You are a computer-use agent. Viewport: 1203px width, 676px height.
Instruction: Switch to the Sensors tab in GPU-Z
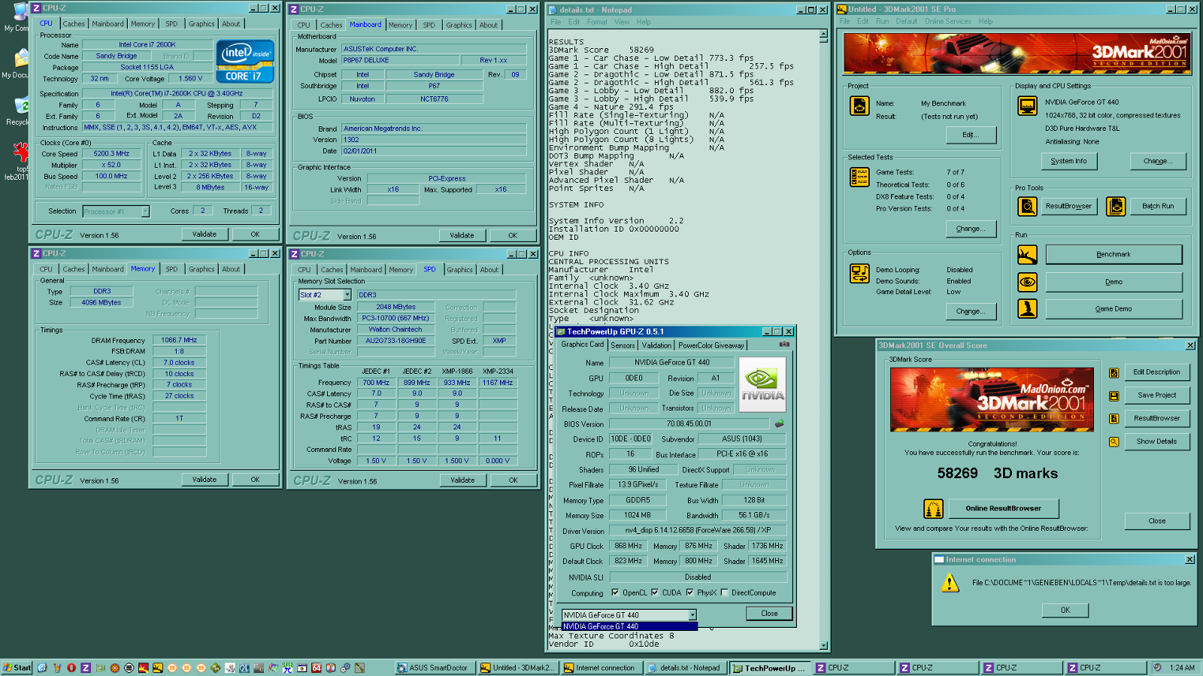623,345
